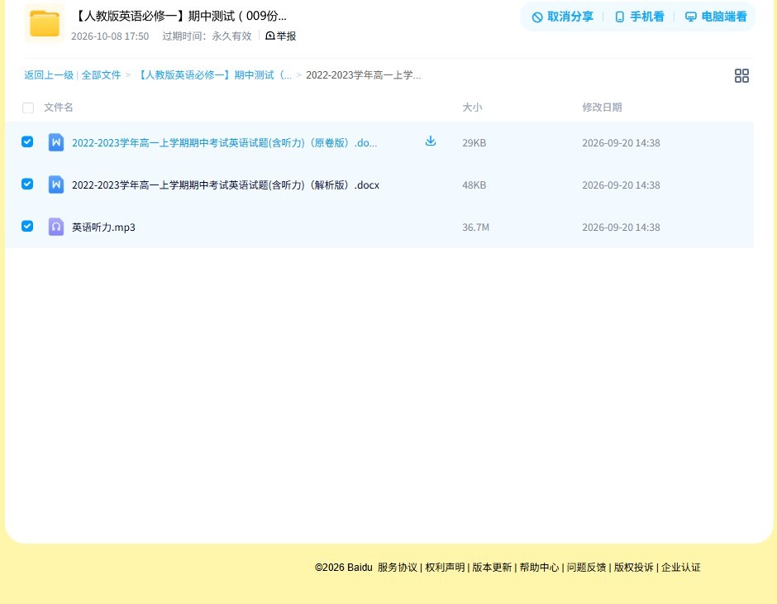Click 服务协议 footer link
The width and height of the screenshot is (777, 604).
398,568
